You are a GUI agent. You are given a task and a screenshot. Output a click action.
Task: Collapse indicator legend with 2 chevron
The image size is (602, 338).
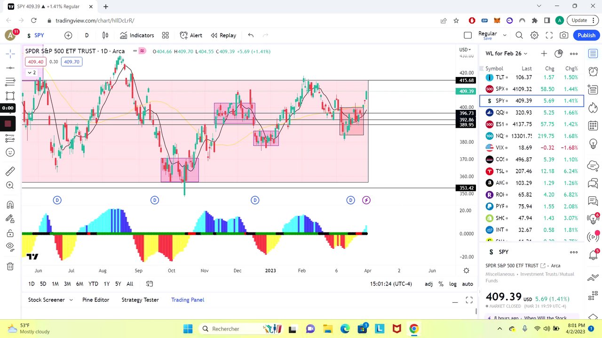click(x=32, y=73)
